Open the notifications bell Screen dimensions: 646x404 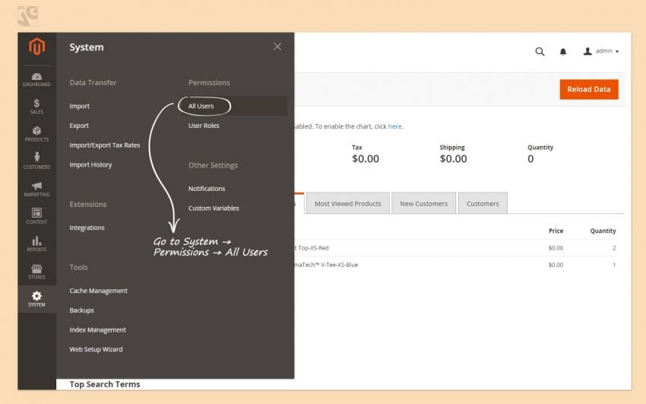pos(562,52)
